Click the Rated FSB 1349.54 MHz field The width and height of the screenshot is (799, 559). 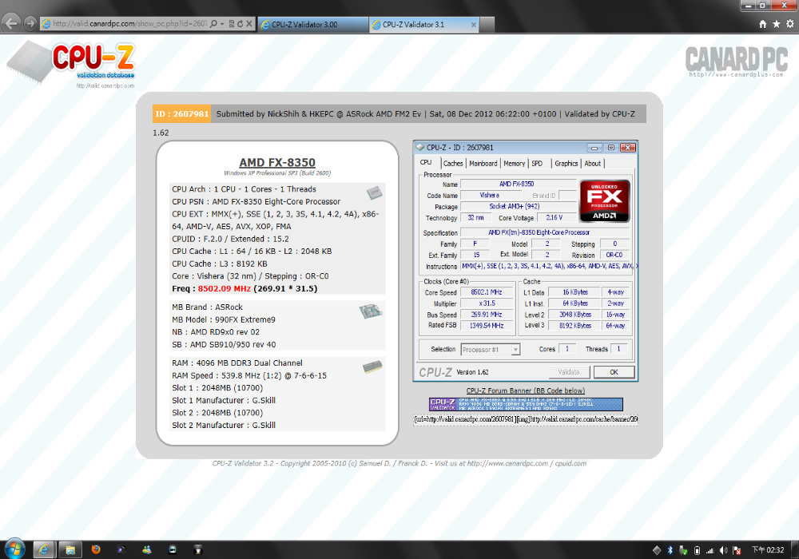487,325
